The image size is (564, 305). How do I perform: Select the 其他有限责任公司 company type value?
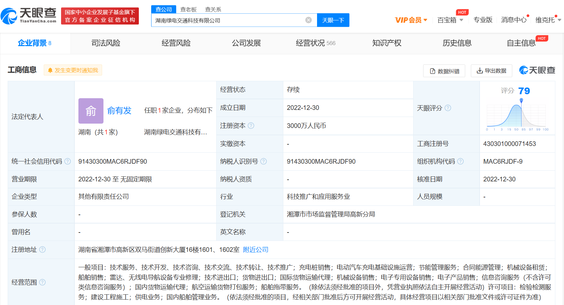tap(103, 196)
